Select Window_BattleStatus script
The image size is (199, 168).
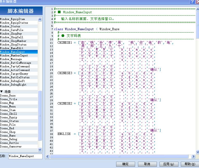click(19, 77)
